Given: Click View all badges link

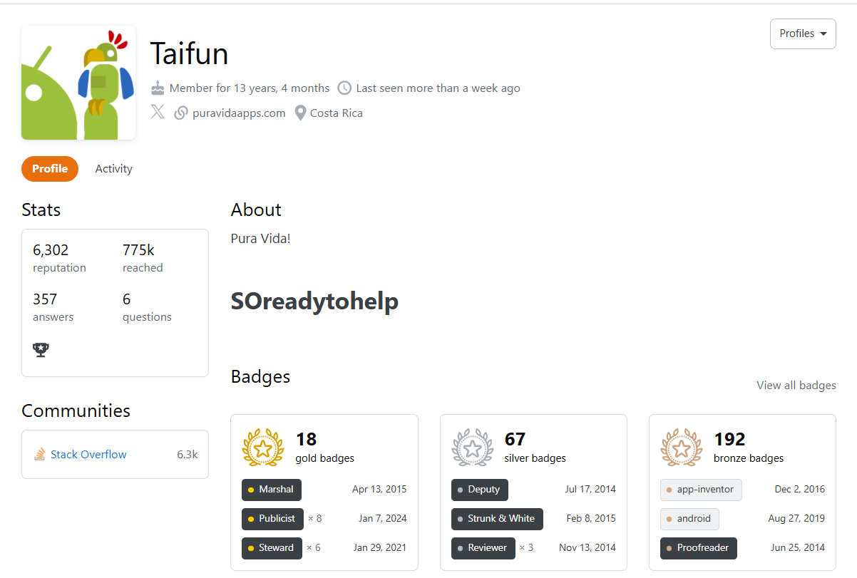Looking at the screenshot, I should click(x=796, y=385).
